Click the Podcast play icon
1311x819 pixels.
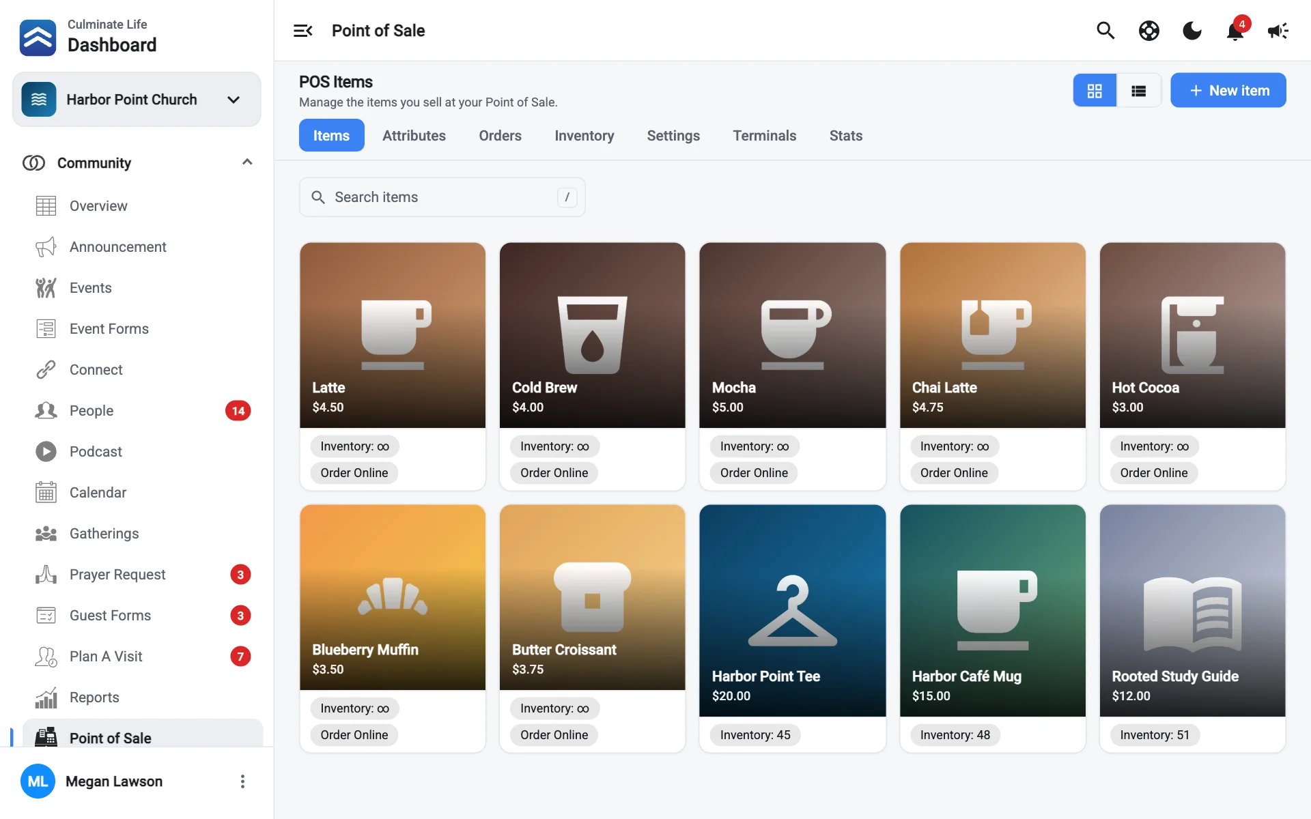click(x=46, y=452)
